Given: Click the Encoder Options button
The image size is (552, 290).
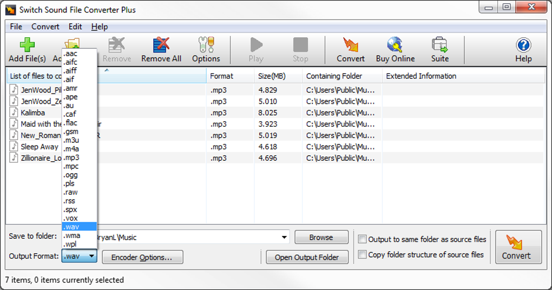Looking at the screenshot, I should point(142,258).
